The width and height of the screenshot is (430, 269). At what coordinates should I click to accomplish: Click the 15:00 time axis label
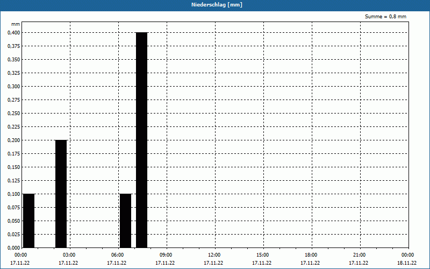pos(263,255)
